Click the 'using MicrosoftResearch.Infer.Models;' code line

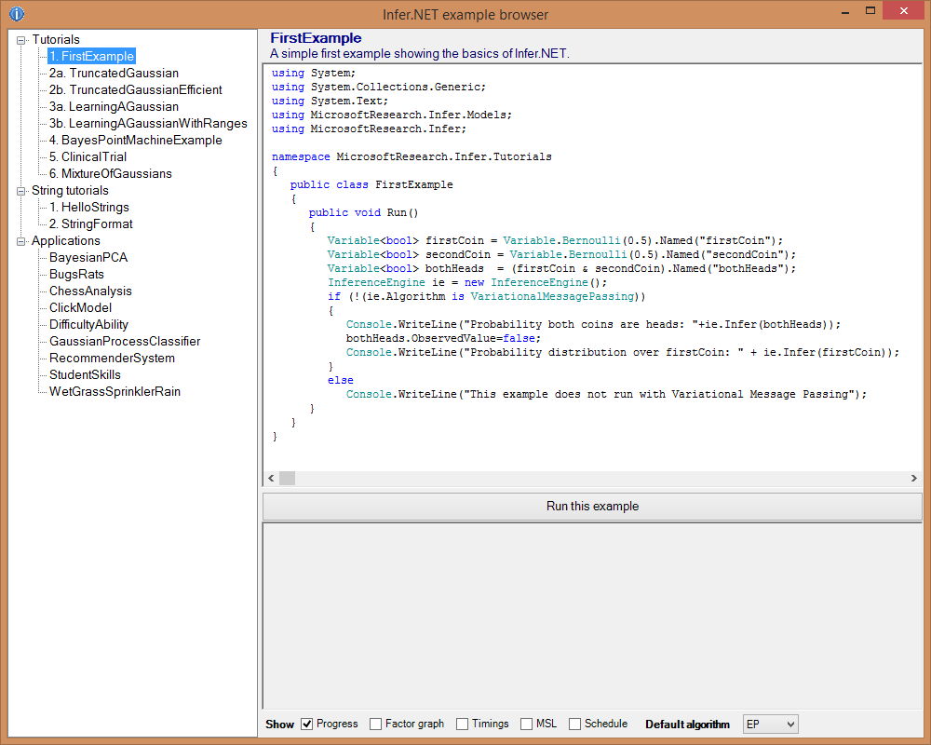391,115
